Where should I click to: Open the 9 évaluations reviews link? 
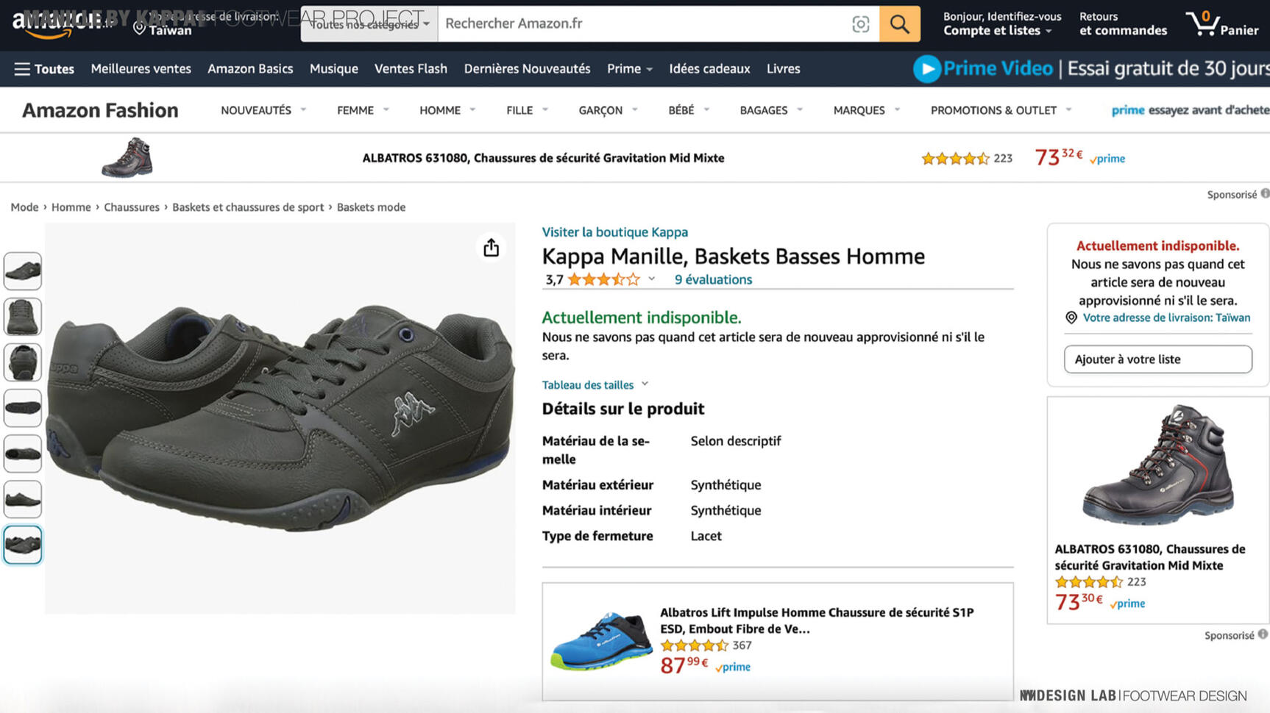(x=713, y=279)
